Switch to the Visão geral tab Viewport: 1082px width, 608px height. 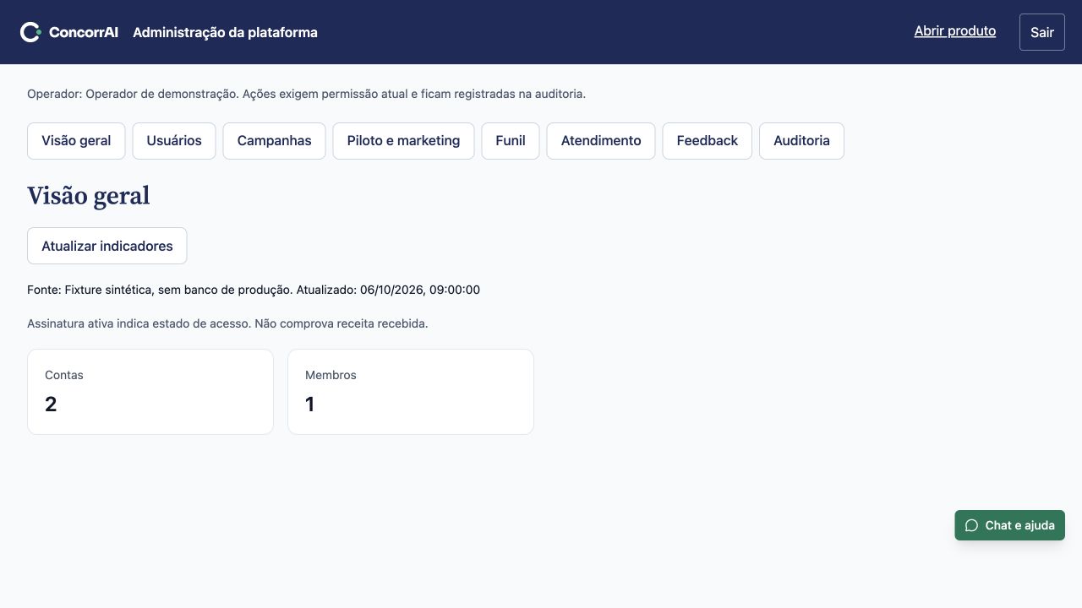tap(76, 141)
